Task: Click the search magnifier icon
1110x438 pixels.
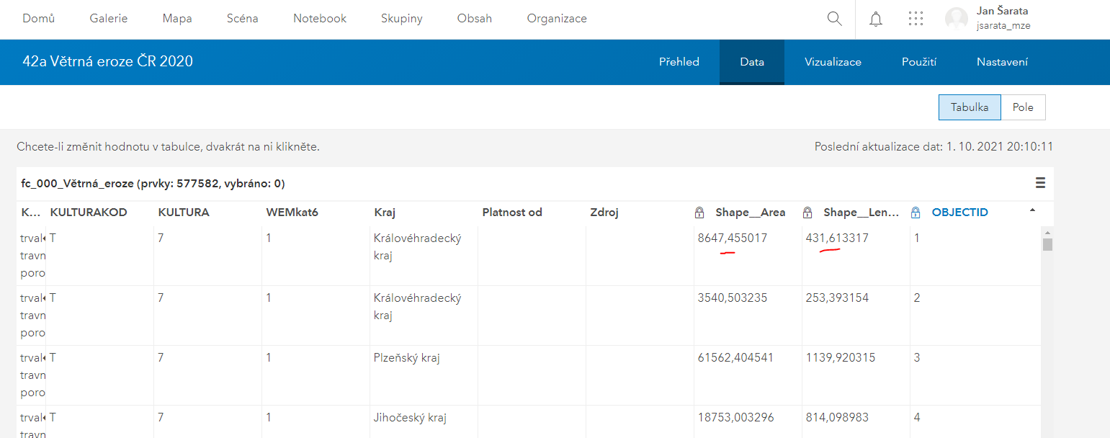Action: pos(834,19)
